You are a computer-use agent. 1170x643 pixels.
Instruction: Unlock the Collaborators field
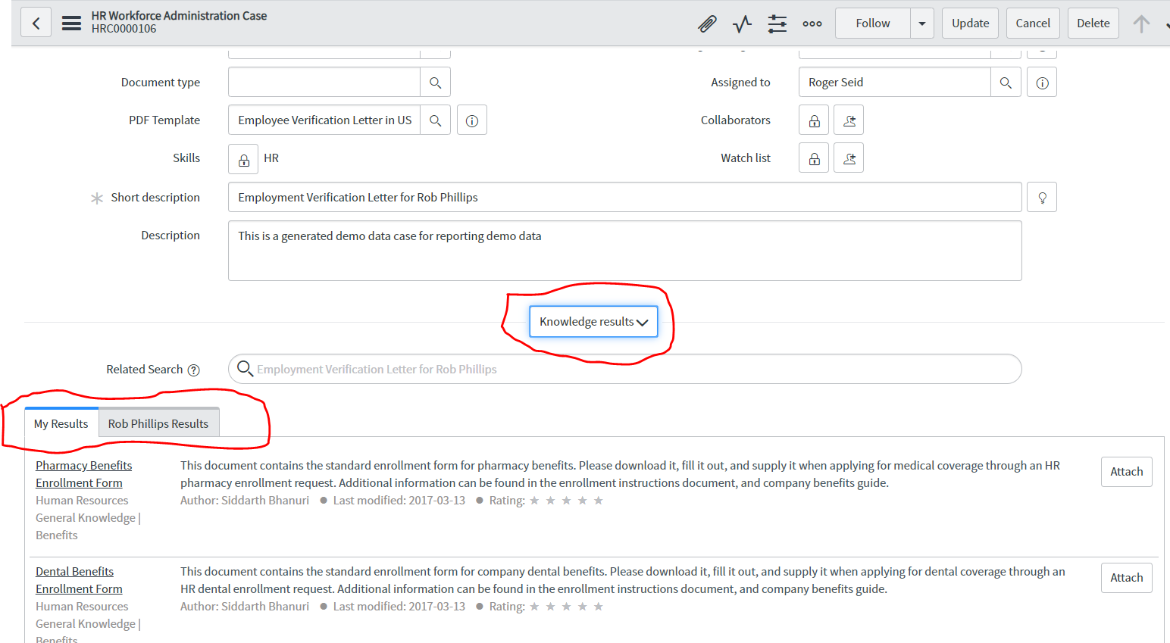[x=814, y=120]
